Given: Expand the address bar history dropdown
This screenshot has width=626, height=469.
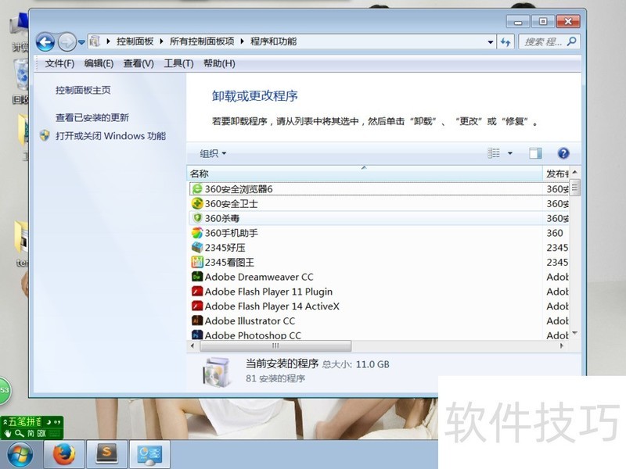Looking at the screenshot, I should click(491, 42).
